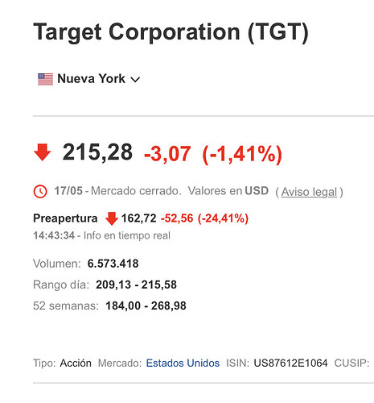Click the -3,07 price change

(x=167, y=153)
